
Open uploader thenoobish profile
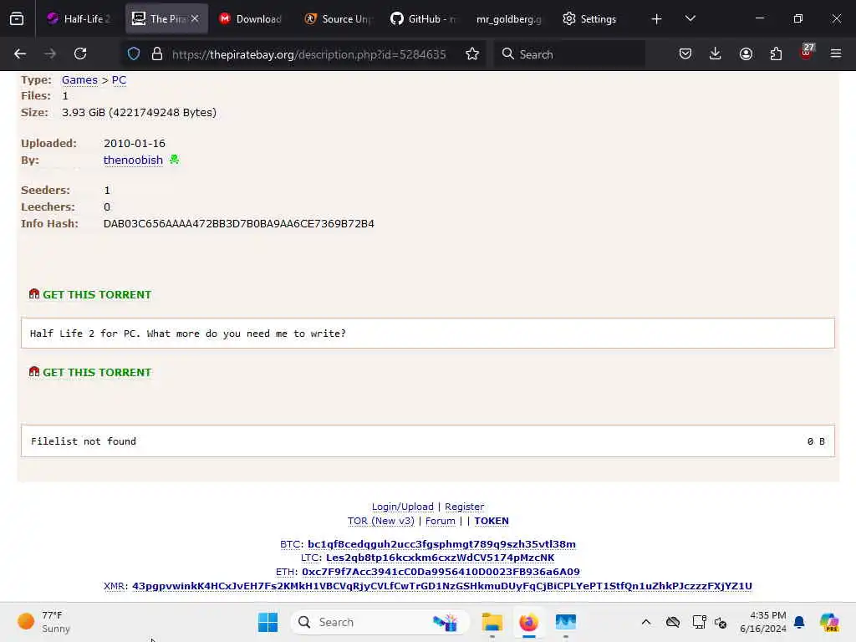pos(133,160)
